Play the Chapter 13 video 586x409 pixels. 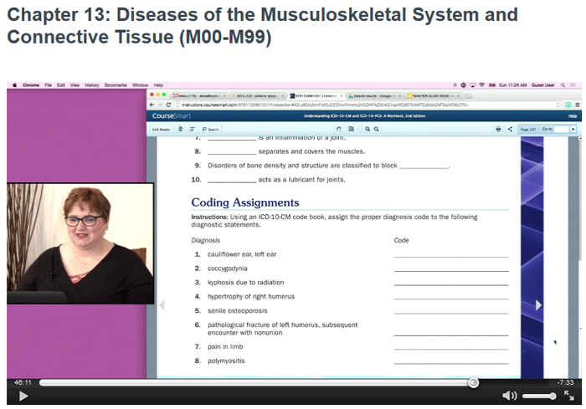pos(23,396)
